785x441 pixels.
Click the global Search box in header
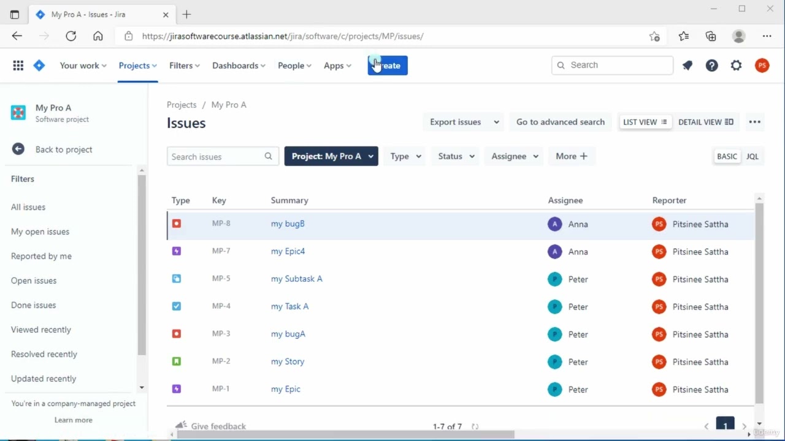click(x=612, y=65)
